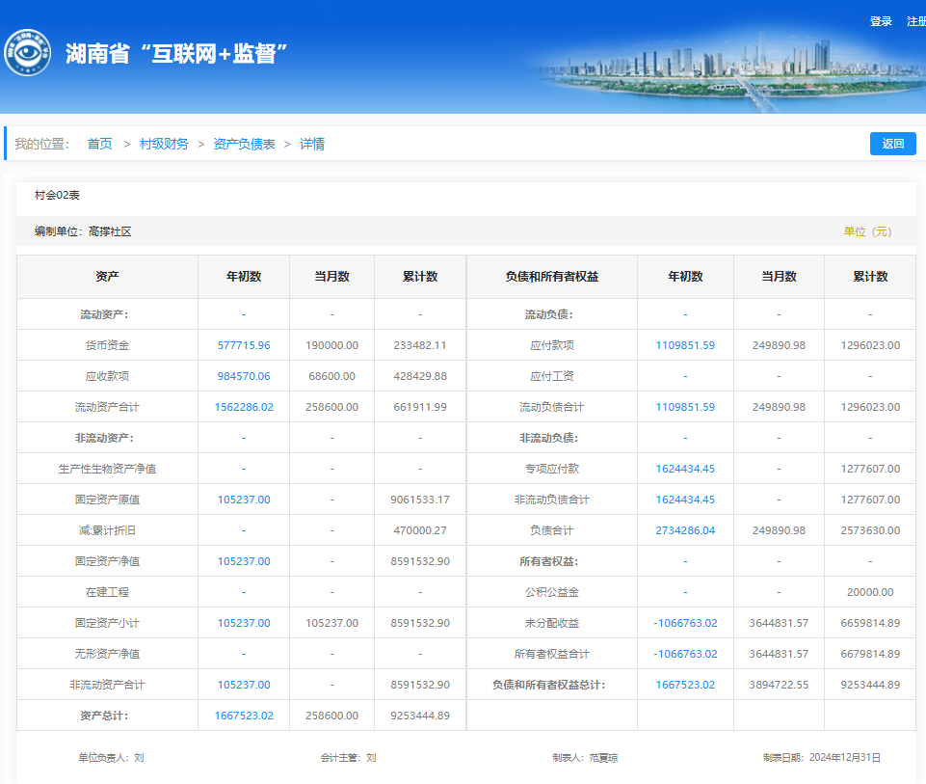Viewport: 926px width, 784px height.
Task: Click the 单位（元） unit label
Action: [x=867, y=231]
